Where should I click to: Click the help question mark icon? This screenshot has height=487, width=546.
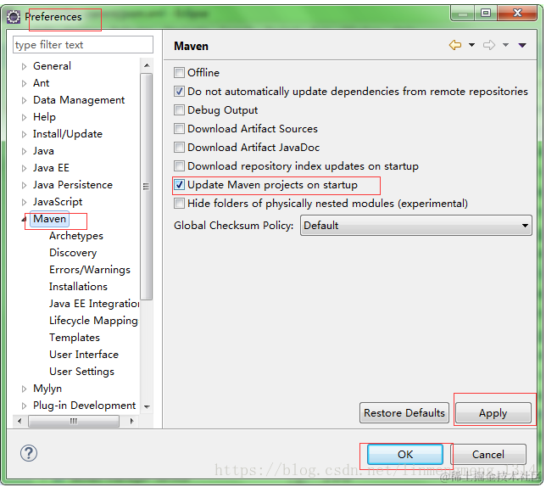tap(29, 454)
